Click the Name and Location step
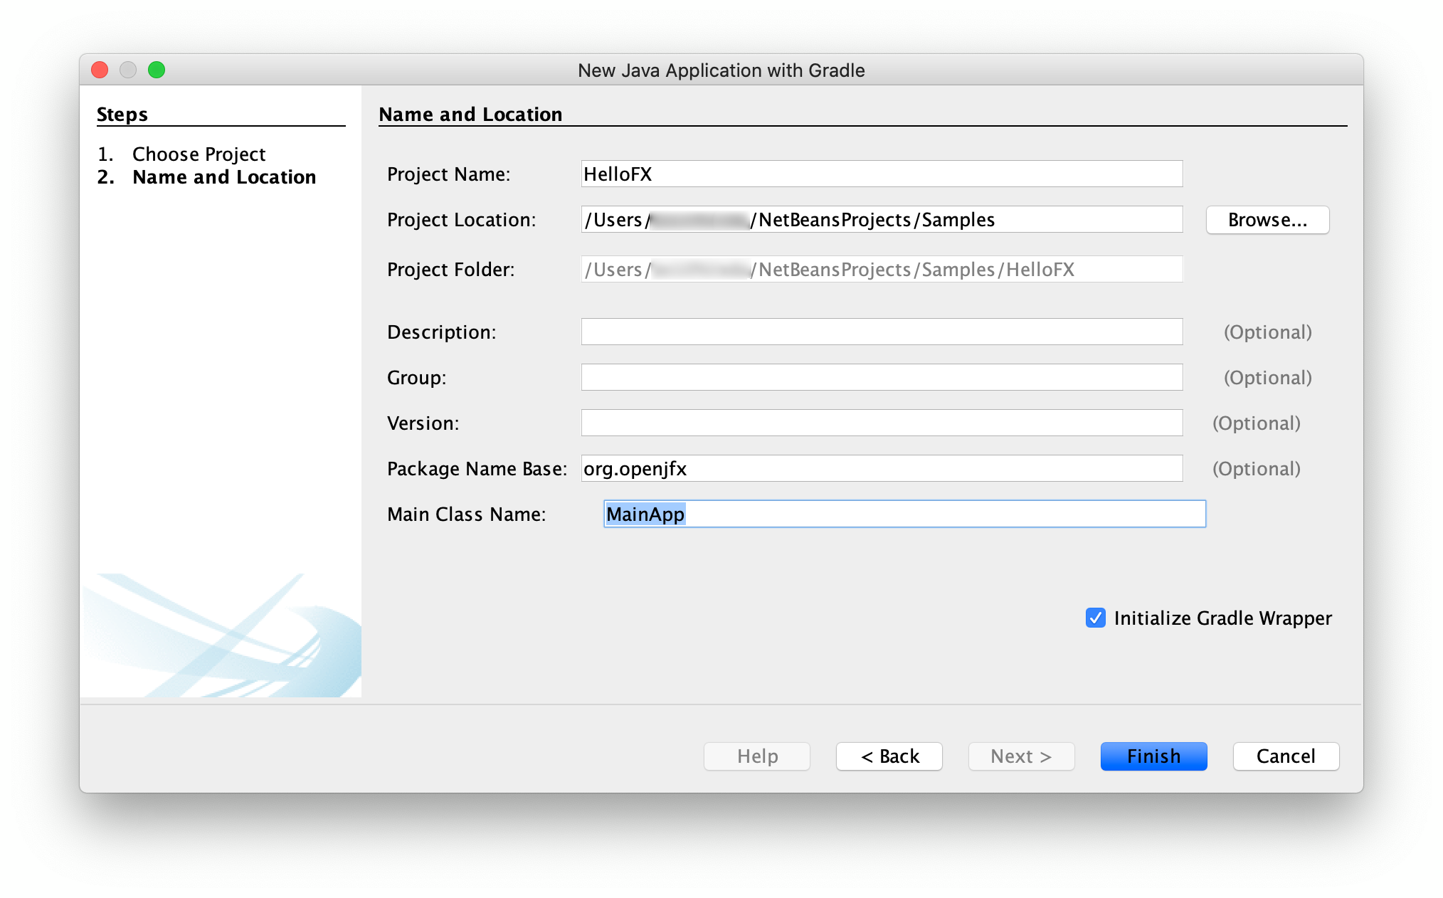This screenshot has height=898, width=1443. pos(223,177)
